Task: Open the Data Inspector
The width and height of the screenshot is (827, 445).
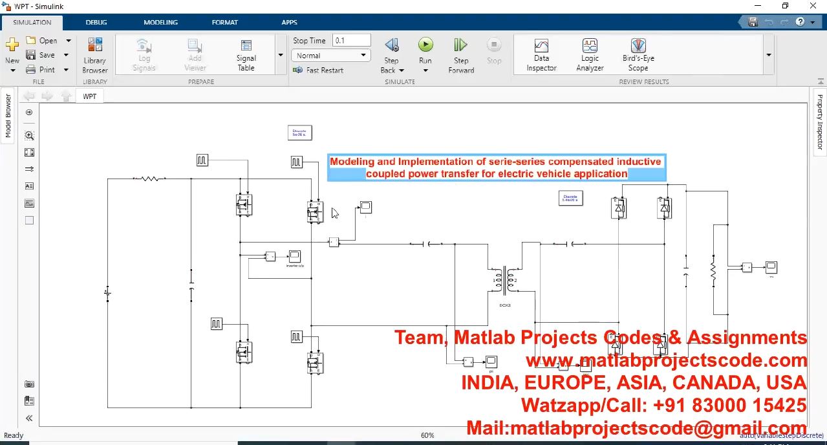Action: pos(541,55)
